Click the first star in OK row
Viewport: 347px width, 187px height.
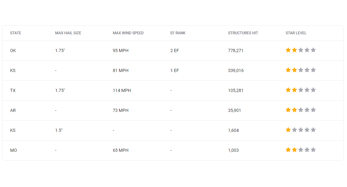point(288,50)
